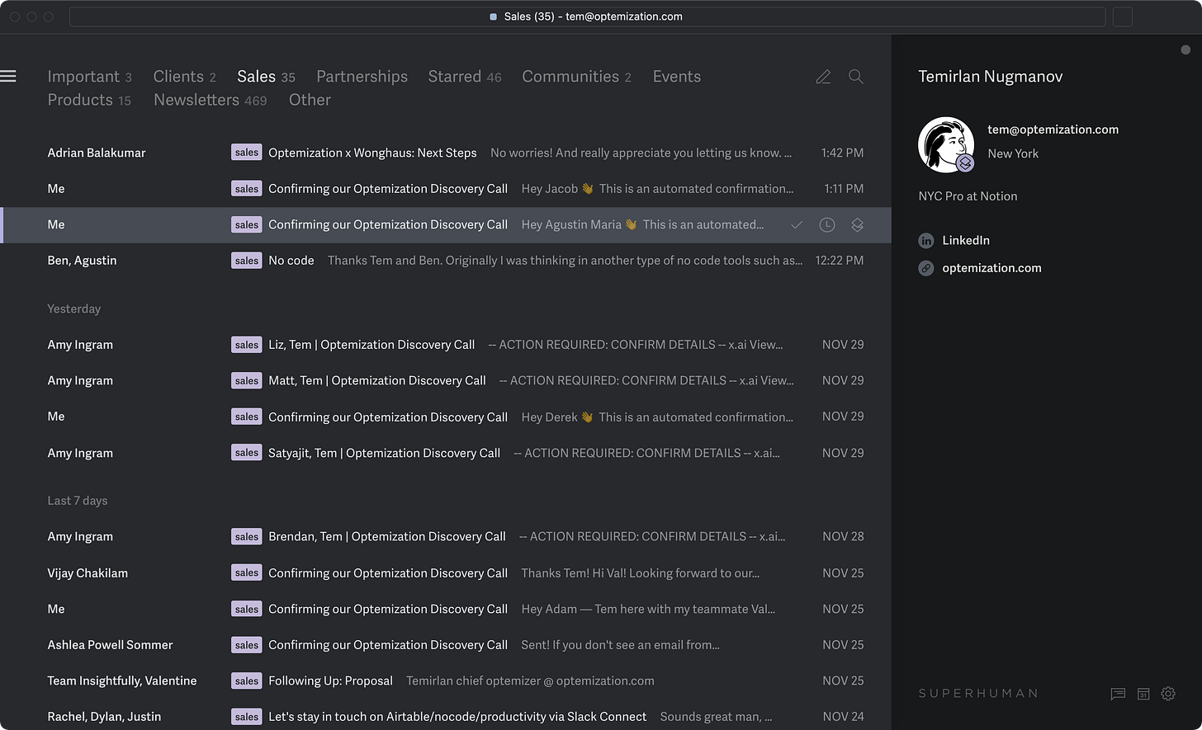The image size is (1202, 730).
Task: Click the 12:22 PM timestamp
Action: coord(839,261)
